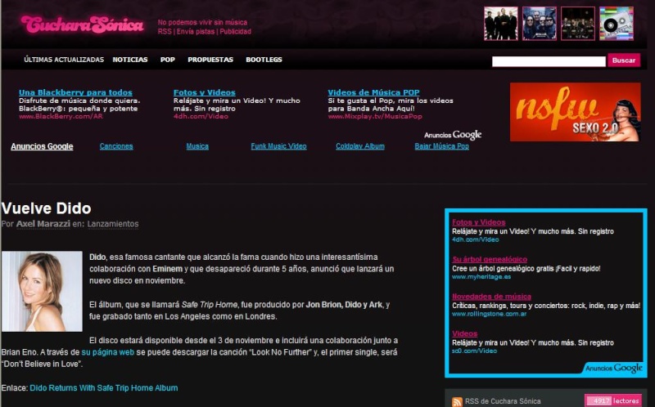This screenshot has height=407, width=655.
Task: Open the Coldplay Album ad link
Action: click(x=360, y=146)
